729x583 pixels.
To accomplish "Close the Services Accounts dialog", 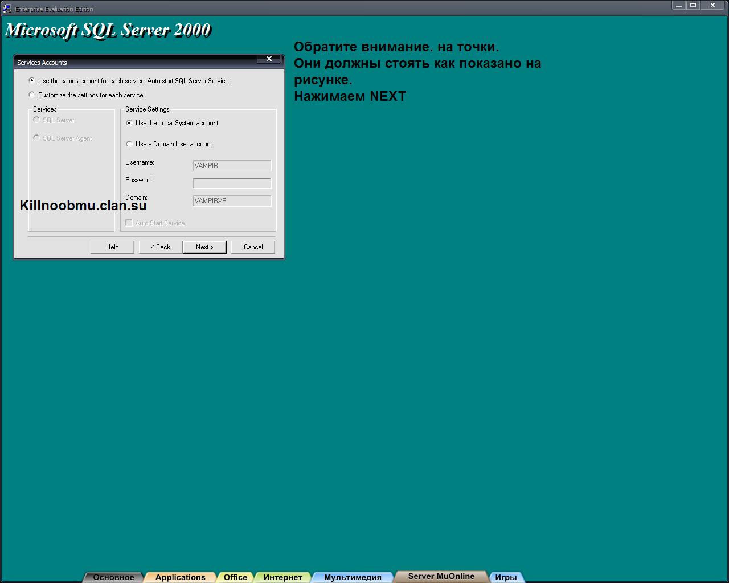I will [269, 59].
